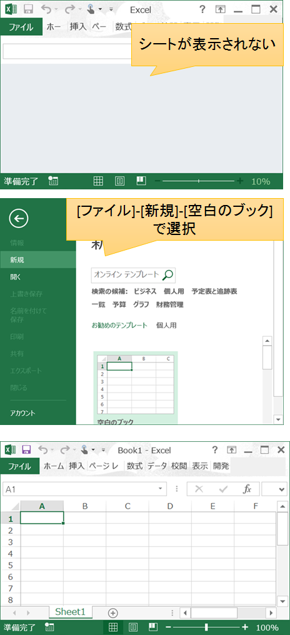
Task: Open the 校閲 ribbon tab
Action: pos(179,466)
